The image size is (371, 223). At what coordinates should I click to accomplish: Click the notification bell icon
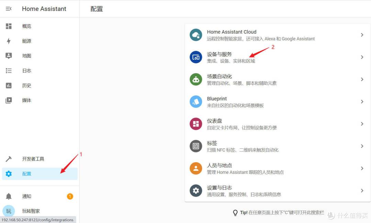coord(9,196)
